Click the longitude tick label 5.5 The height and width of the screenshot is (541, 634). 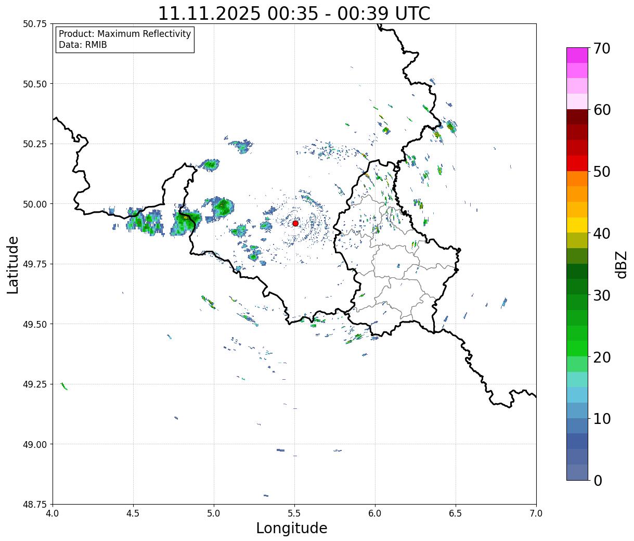point(294,513)
